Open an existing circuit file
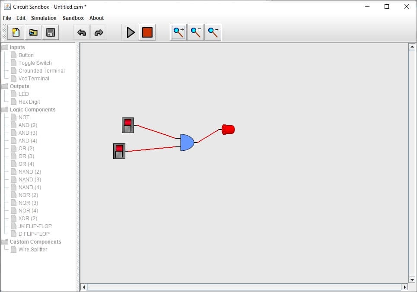 (33, 32)
